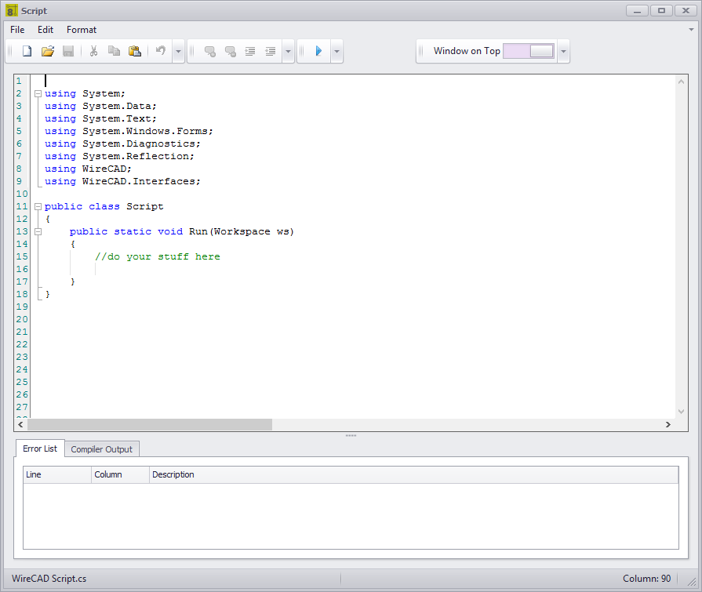
Task: Switch to the Compiler Output tab
Action: [x=102, y=449]
